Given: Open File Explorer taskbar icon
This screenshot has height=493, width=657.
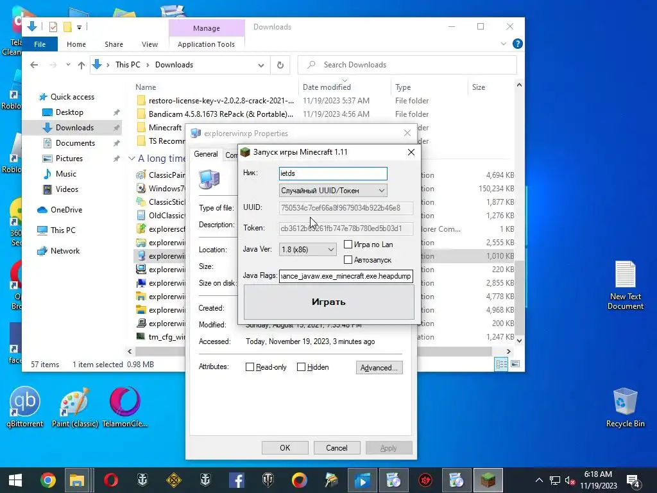Looking at the screenshot, I should tap(77, 480).
